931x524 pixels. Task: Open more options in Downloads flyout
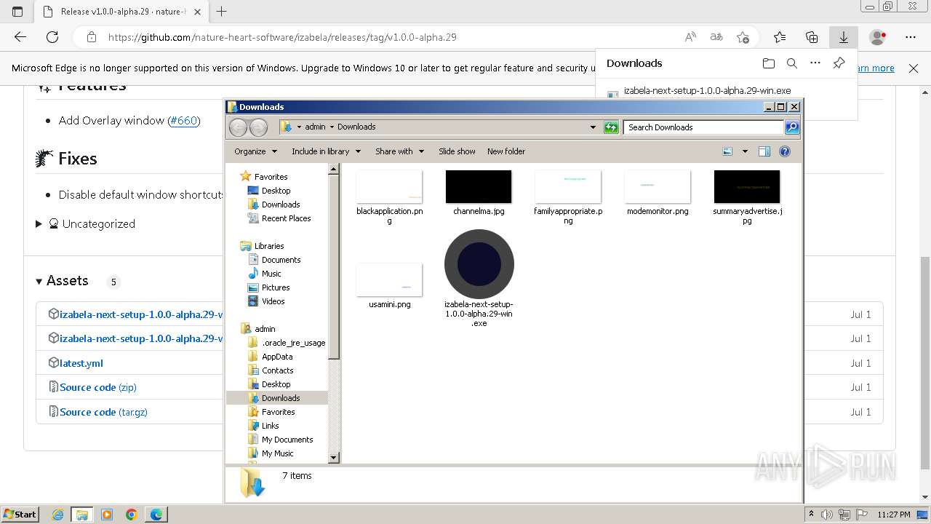815,63
